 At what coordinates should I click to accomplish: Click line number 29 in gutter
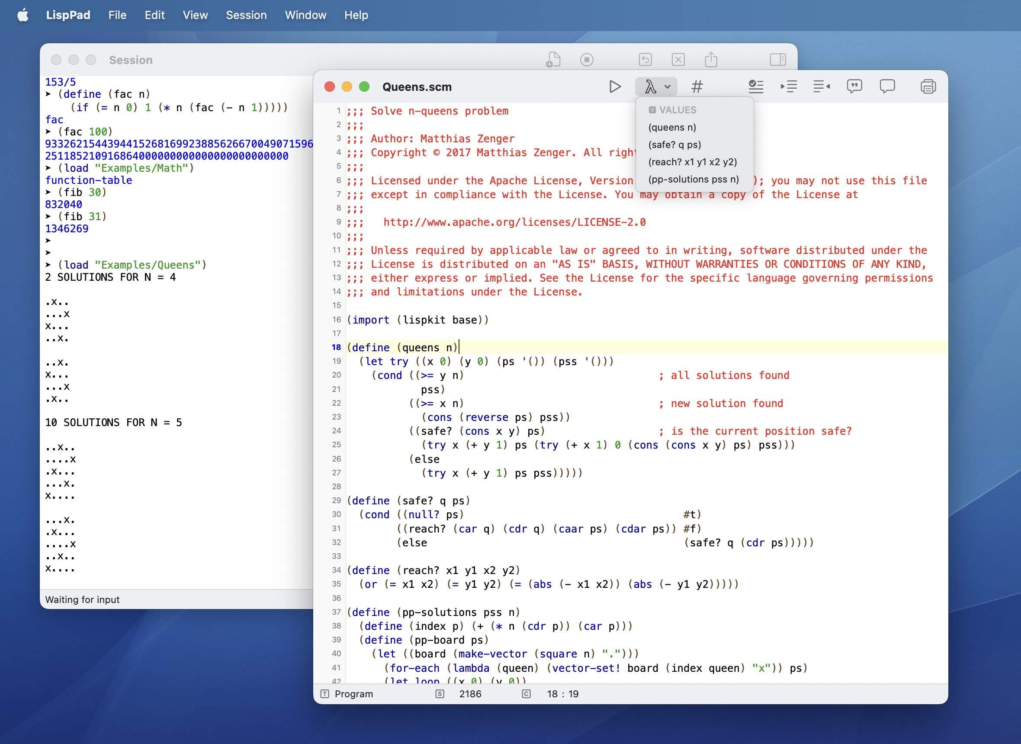tap(337, 500)
